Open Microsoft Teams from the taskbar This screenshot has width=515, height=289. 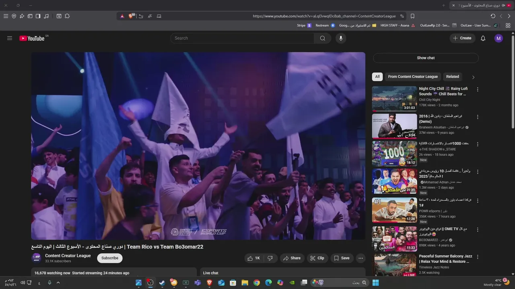click(x=198, y=283)
